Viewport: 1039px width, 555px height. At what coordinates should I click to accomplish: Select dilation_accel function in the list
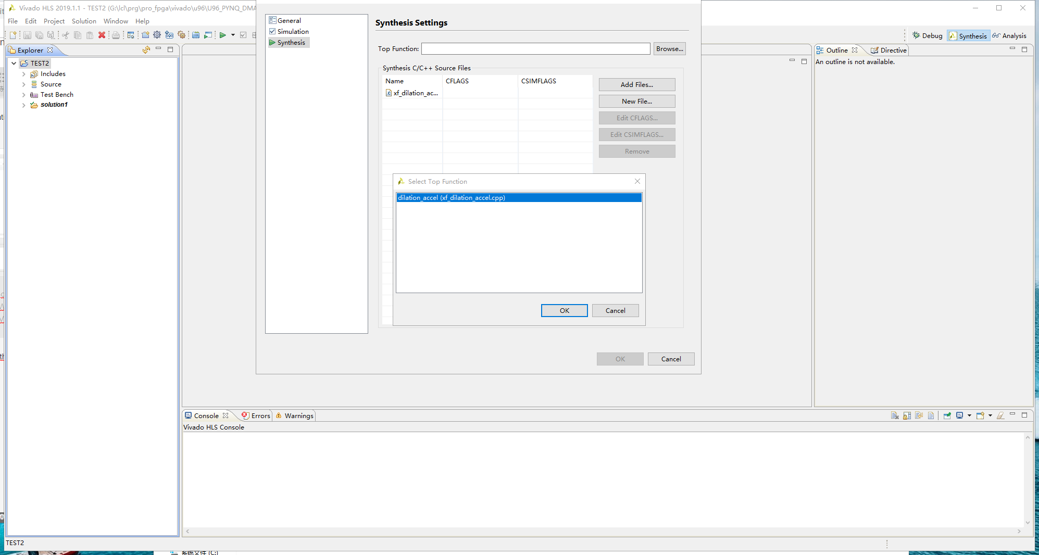click(519, 197)
